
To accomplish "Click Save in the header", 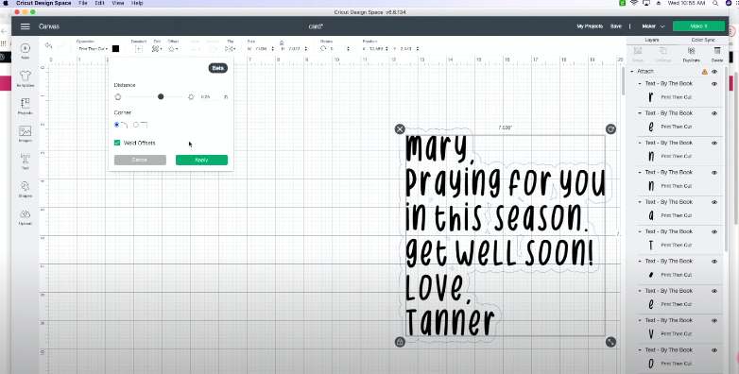I will [616, 26].
